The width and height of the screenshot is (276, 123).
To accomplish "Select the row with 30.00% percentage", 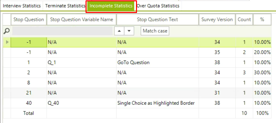I will click(x=137, y=72).
